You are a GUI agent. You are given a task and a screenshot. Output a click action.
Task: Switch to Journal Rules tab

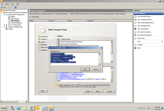pos(85,14)
